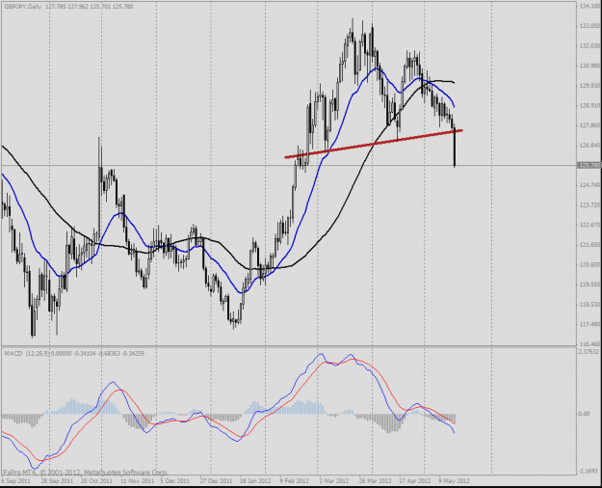The height and width of the screenshot is (488, 602).
Task: Click the 122.670 price axis label
Action: click(x=589, y=225)
